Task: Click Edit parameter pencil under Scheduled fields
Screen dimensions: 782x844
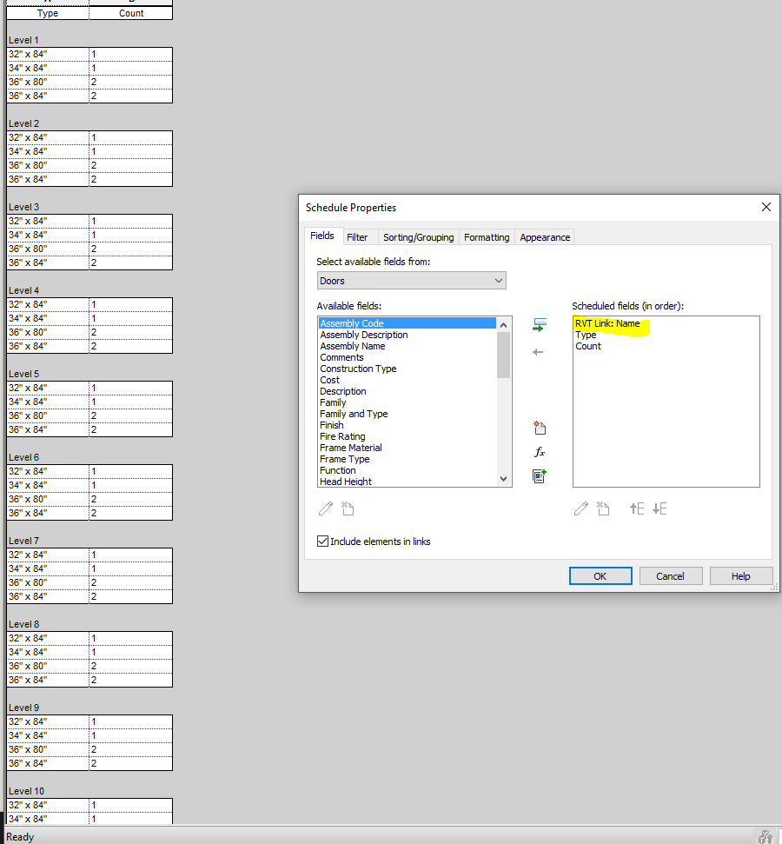Action: [x=580, y=508]
